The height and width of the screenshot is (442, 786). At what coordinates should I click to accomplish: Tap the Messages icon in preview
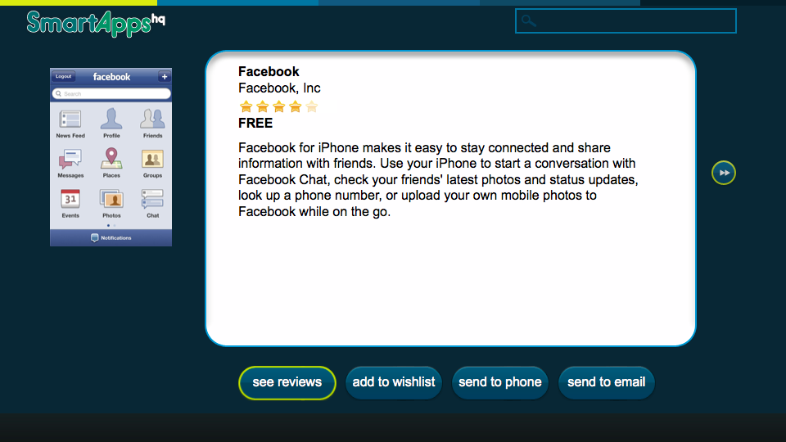coord(70,159)
